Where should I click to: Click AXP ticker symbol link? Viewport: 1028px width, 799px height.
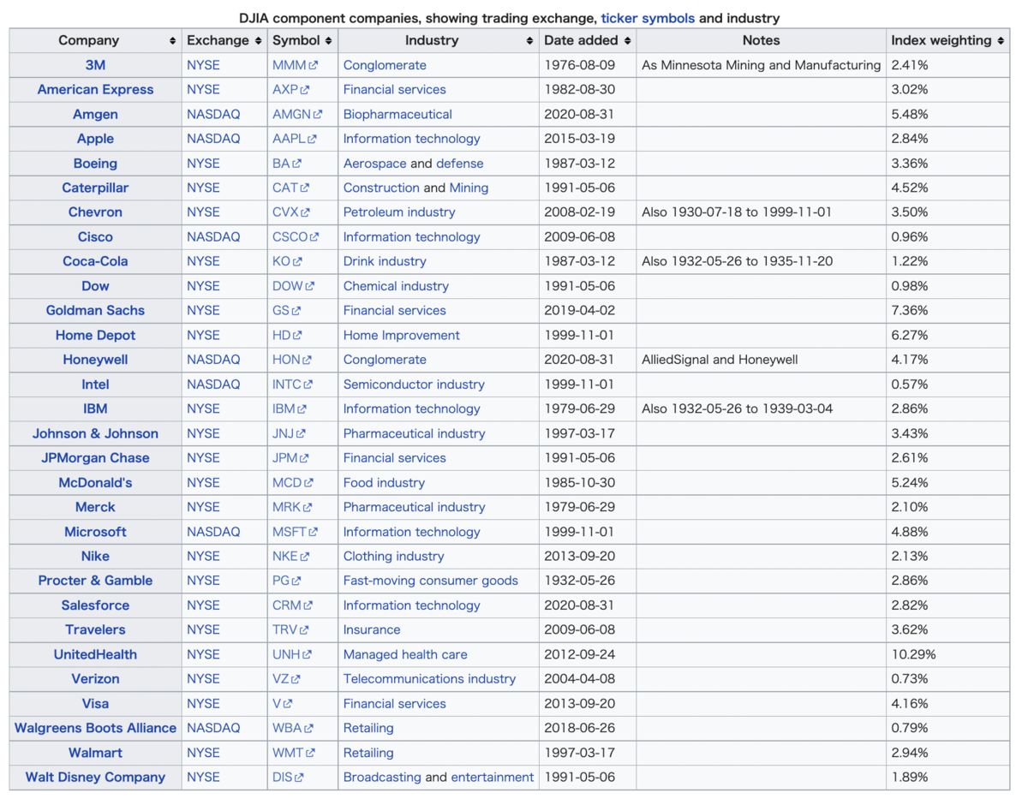[290, 90]
